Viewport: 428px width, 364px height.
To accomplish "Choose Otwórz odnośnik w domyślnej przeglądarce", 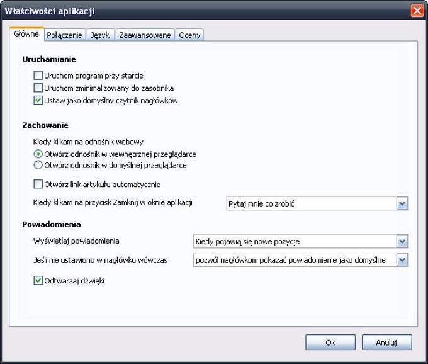I will coord(38,165).
